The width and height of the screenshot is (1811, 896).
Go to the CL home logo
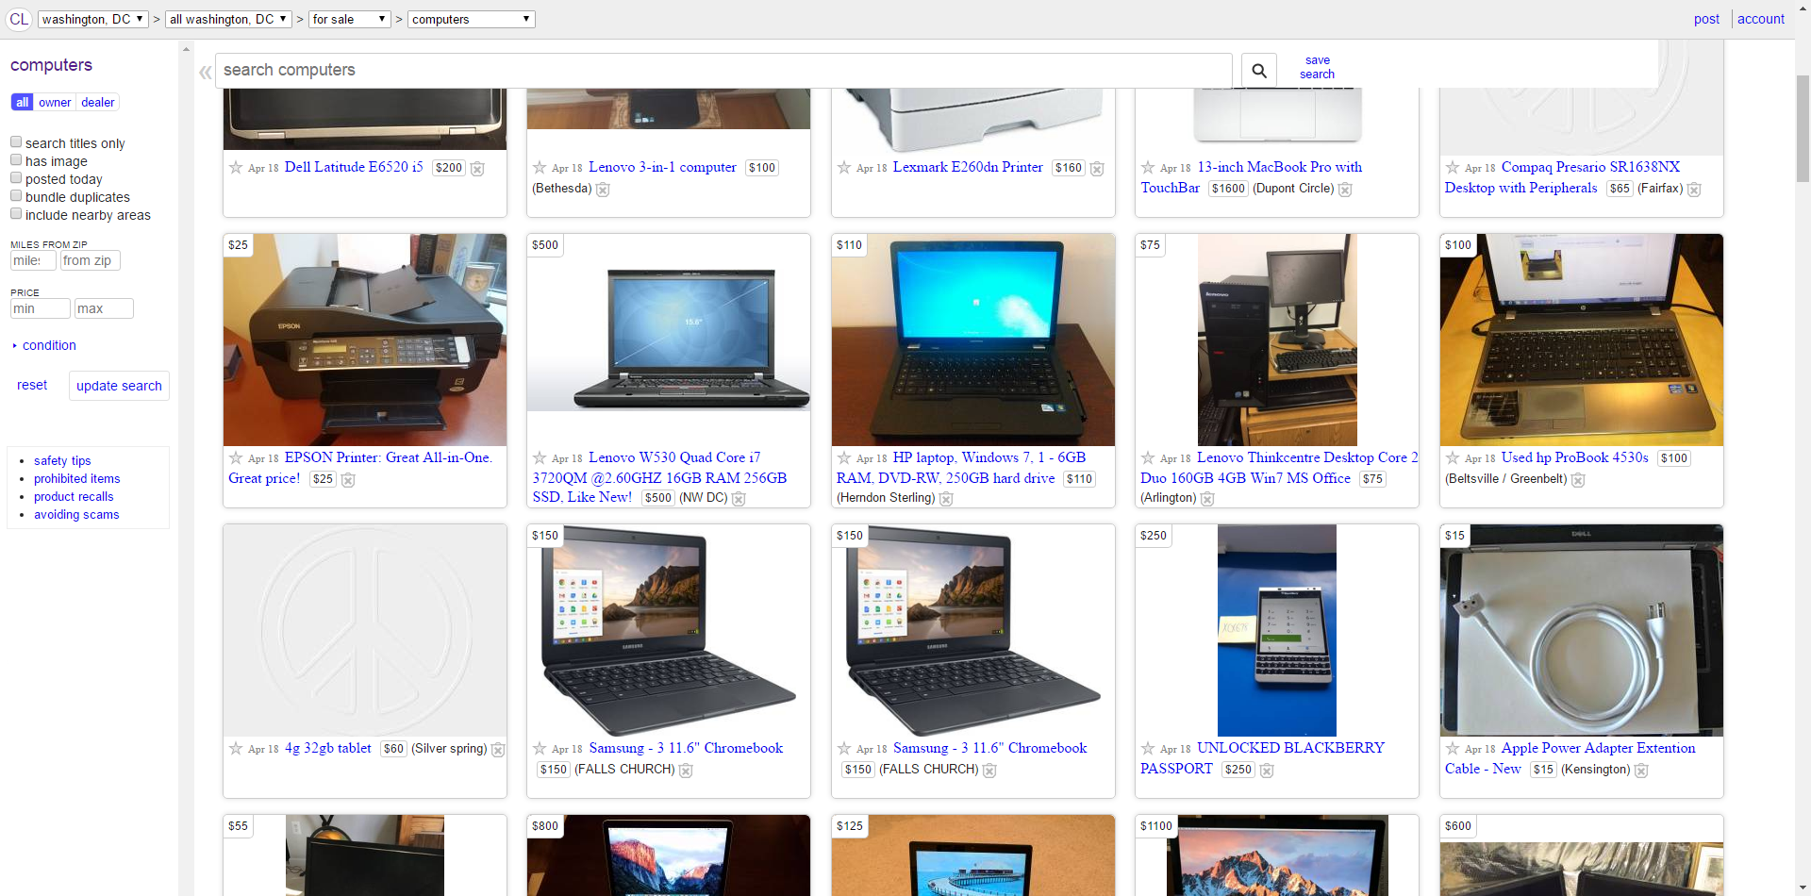19,19
